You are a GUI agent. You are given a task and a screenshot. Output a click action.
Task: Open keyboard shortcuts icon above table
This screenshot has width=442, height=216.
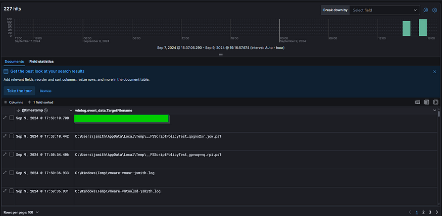(418, 102)
